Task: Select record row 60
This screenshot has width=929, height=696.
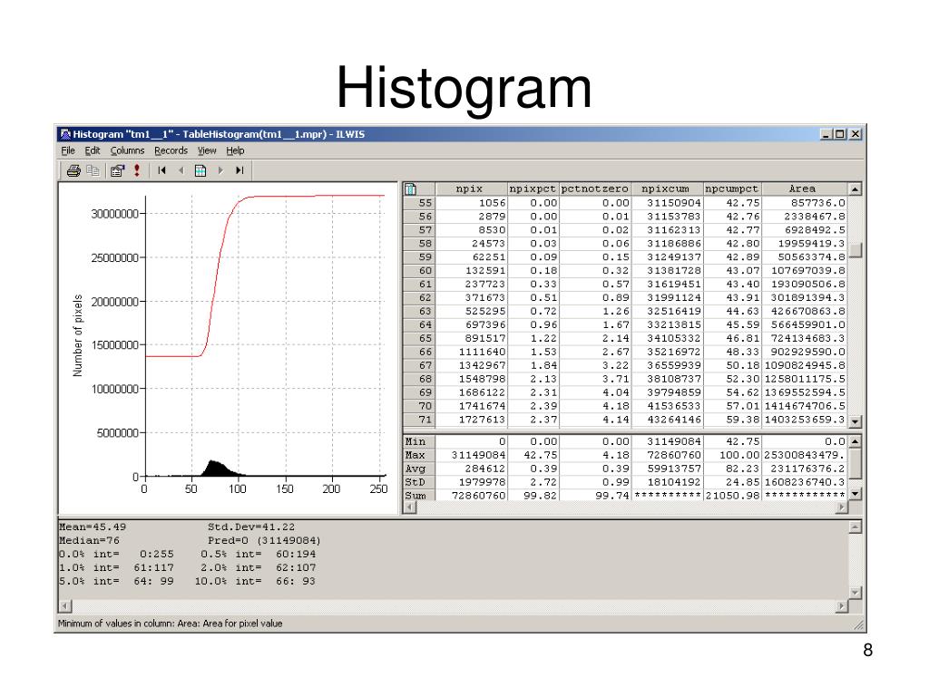Action: tap(419, 271)
